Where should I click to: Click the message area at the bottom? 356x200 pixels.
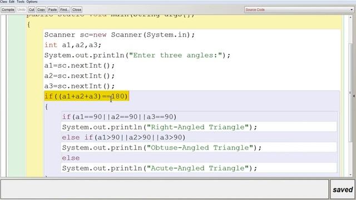pyautogui.click(x=165, y=189)
